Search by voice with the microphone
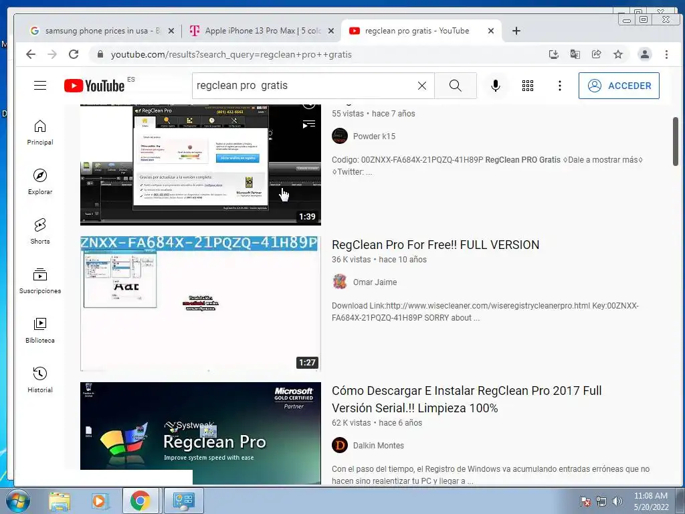The image size is (685, 514). (496, 86)
